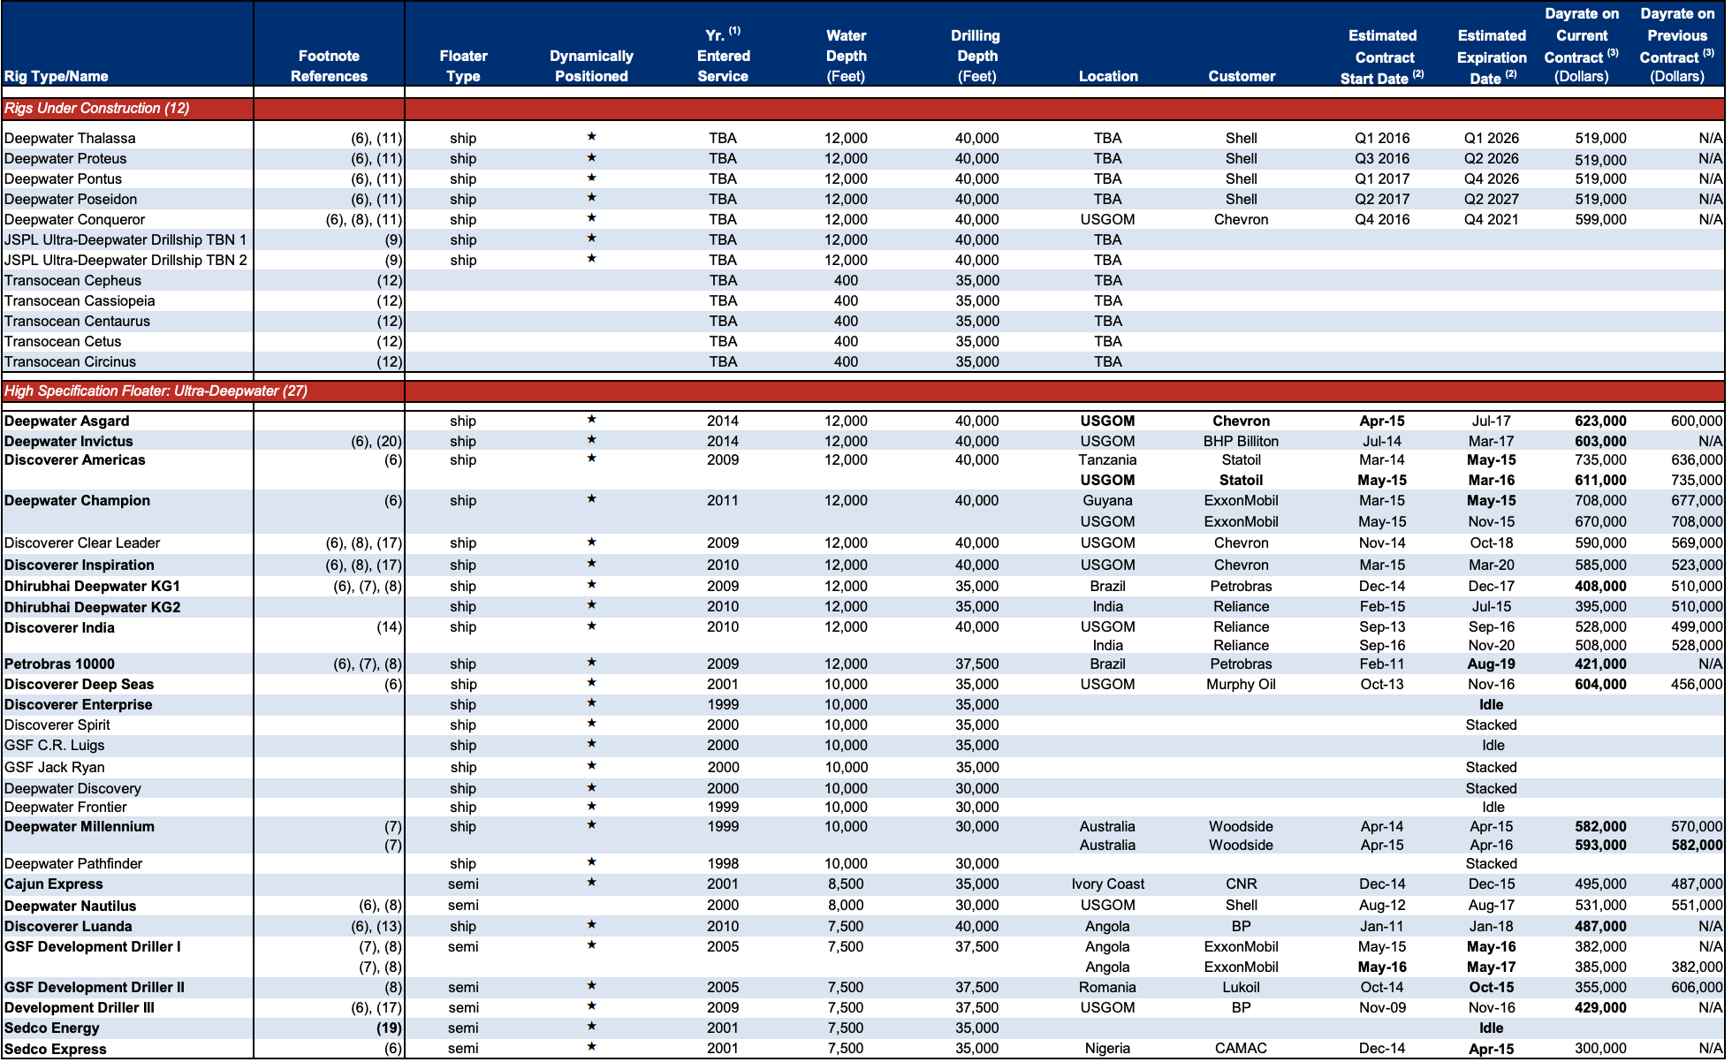Screen dimensions: 1732x1062
Task: Select Discoverer Enterprise rig name cell
Action: pyautogui.click(x=79, y=705)
